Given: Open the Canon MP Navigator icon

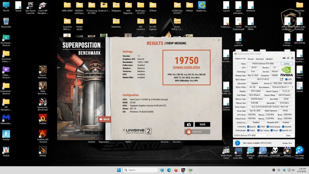Looking at the screenshot, I should (43, 8).
